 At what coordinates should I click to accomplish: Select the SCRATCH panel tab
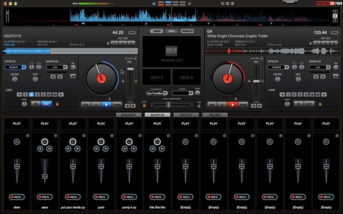click(187, 31)
